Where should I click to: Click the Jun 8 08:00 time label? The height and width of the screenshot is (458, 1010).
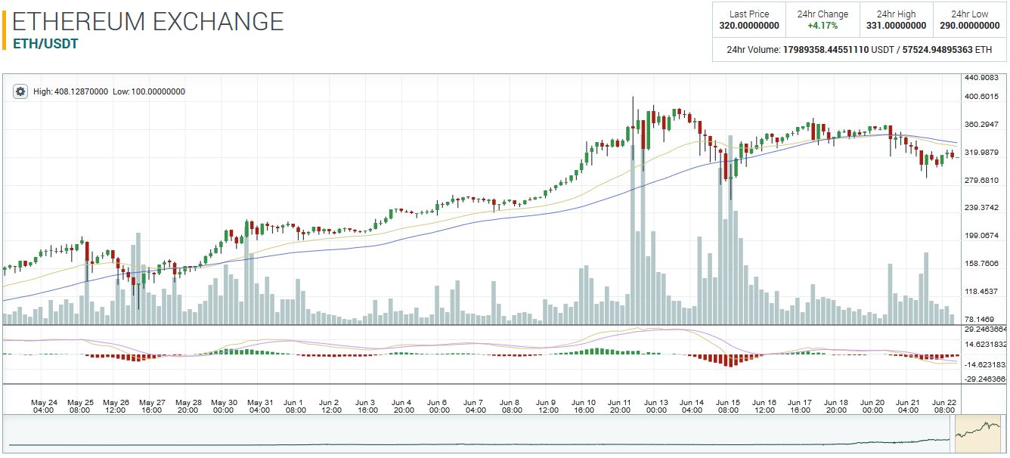512,406
